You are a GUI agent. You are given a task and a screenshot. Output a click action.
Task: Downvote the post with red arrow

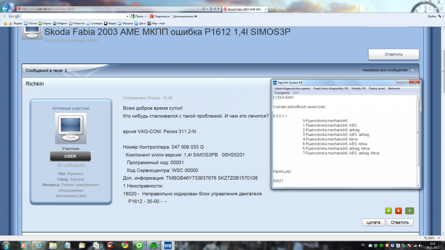pyautogui.click(x=398, y=211)
